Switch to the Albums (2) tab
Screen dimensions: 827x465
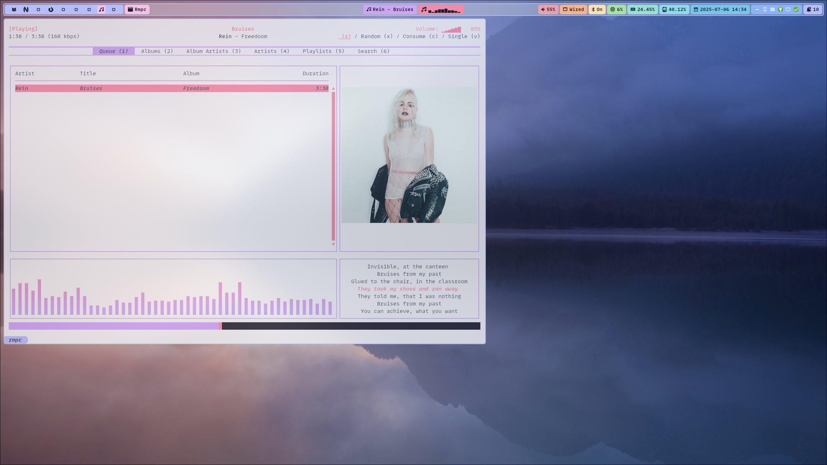pyautogui.click(x=157, y=51)
